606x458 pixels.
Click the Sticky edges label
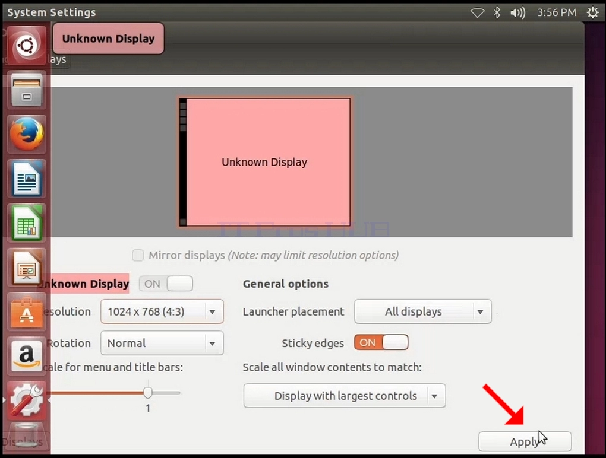point(313,343)
